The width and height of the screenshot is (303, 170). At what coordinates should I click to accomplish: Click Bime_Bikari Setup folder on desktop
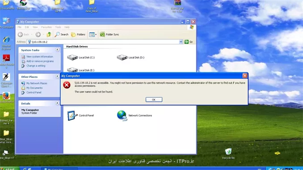(x=7, y=136)
